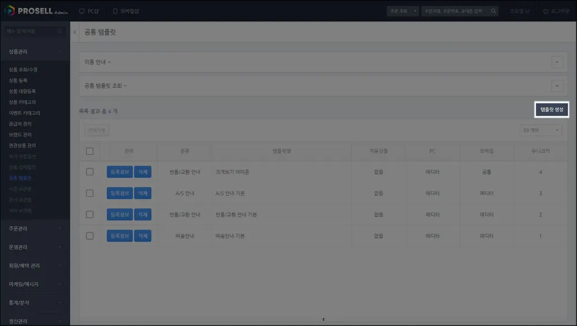Open the PC샵 link
577x326 pixels.
click(x=89, y=11)
